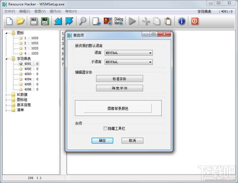Click the 确定 button to confirm

coord(102,140)
